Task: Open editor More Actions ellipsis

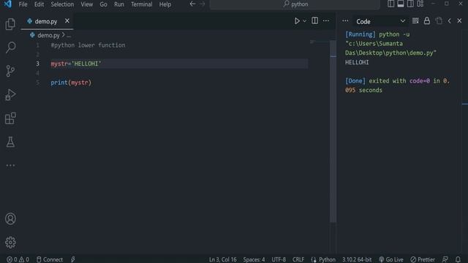Action: (x=326, y=21)
